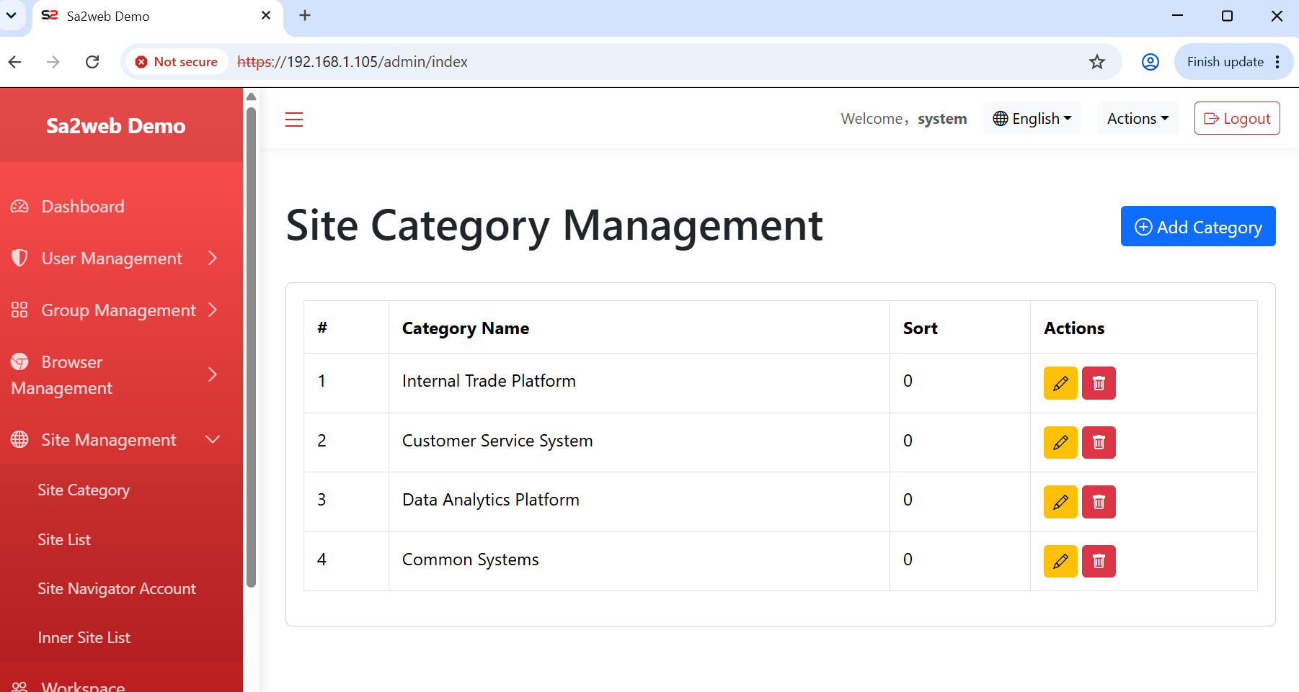Edit the Data Analytics Platform category
The image size is (1299, 692).
pos(1060,502)
